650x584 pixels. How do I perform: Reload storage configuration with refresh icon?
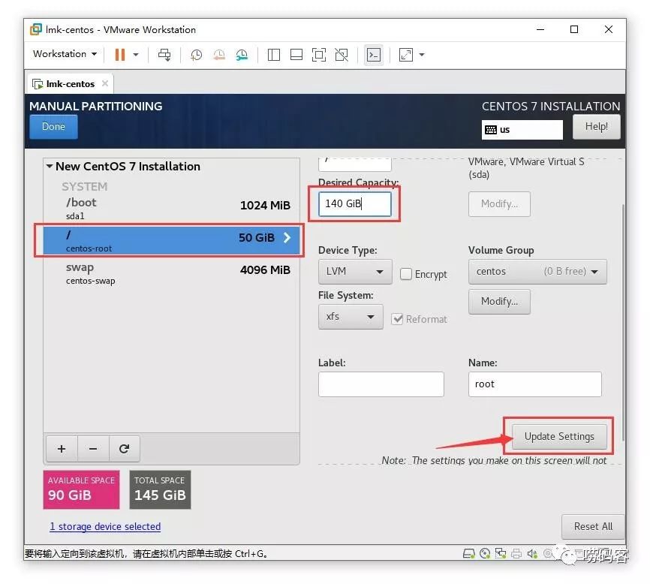click(x=124, y=448)
